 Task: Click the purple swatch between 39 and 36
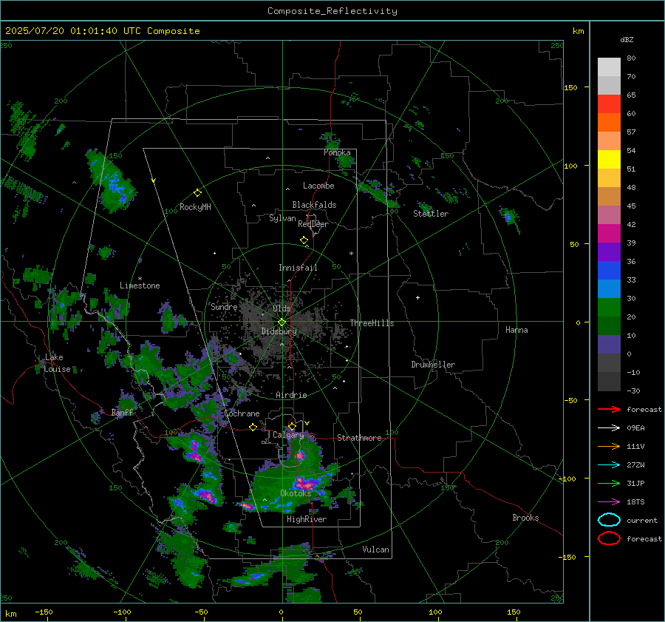[609, 252]
